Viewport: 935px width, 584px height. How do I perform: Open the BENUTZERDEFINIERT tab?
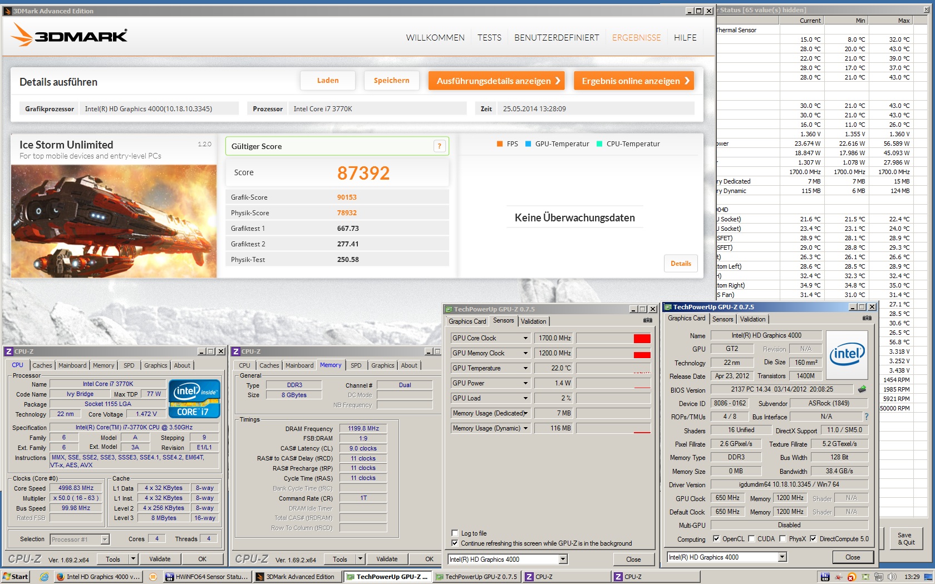click(557, 37)
